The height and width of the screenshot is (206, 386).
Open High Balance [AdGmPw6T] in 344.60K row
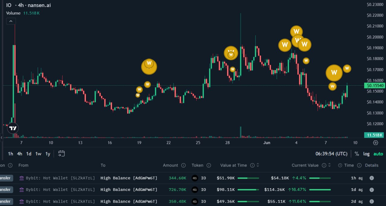pyautogui.click(x=129, y=178)
